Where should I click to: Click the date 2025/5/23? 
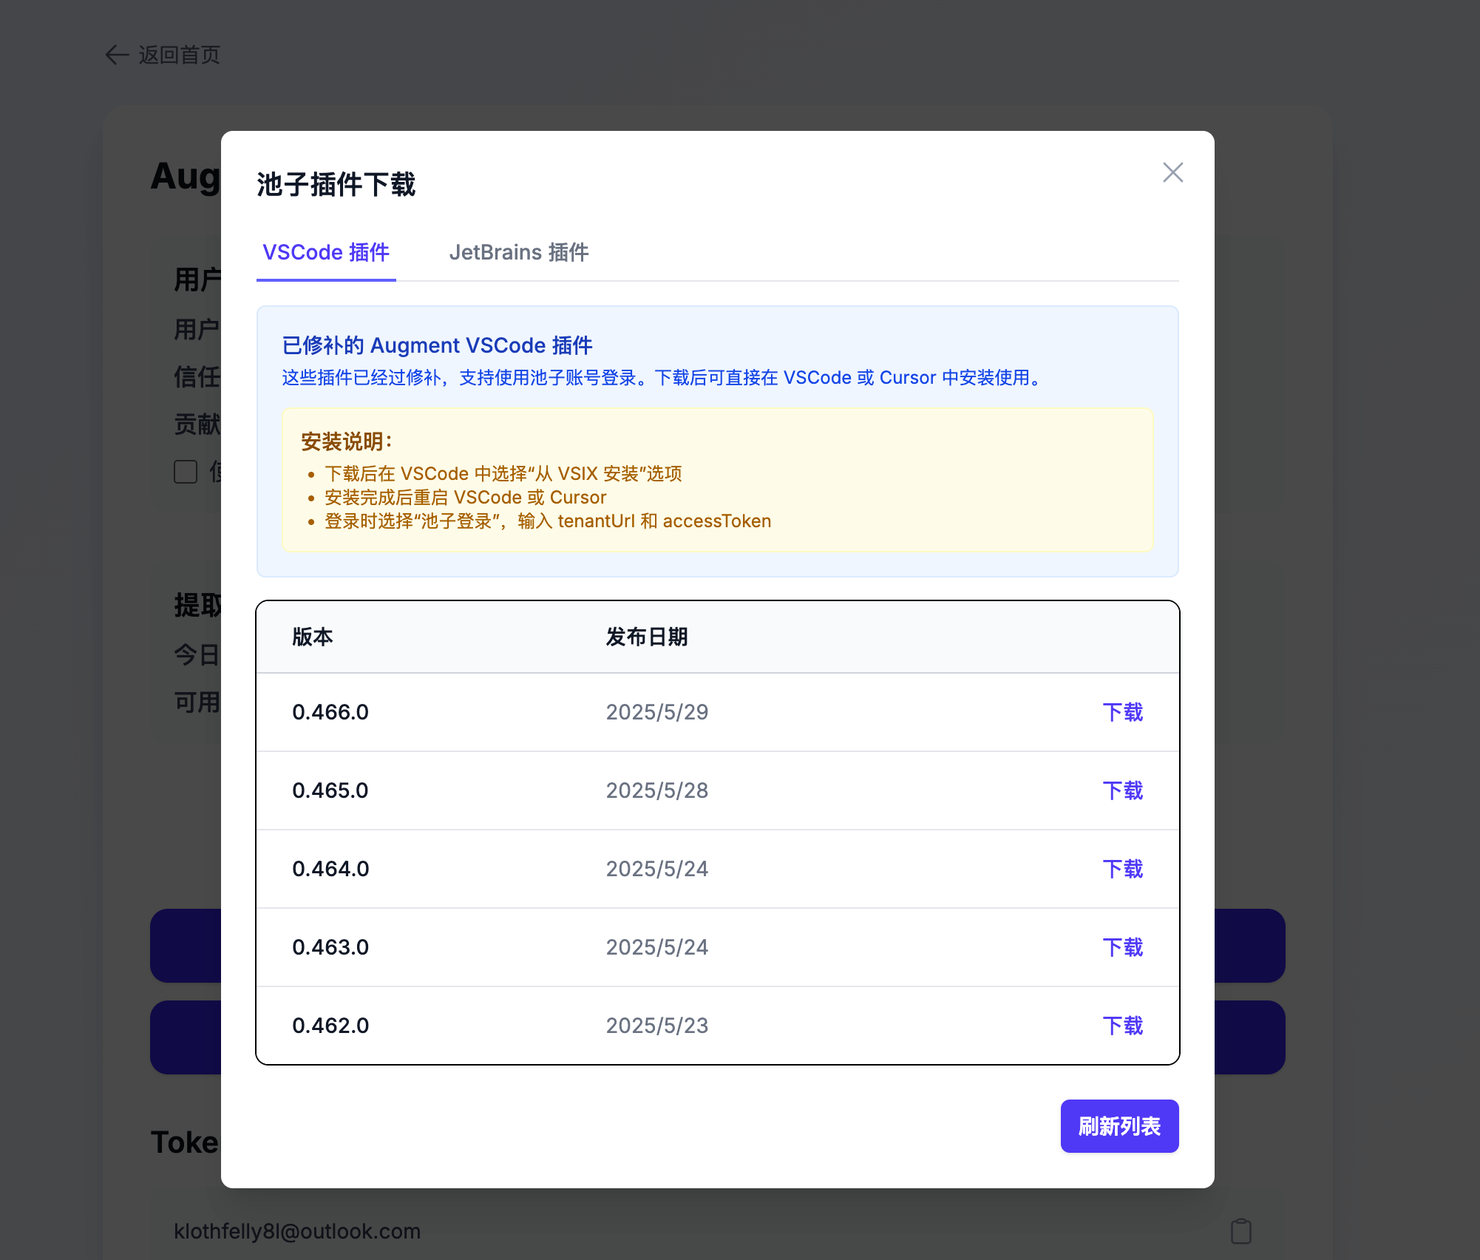pos(657,1026)
